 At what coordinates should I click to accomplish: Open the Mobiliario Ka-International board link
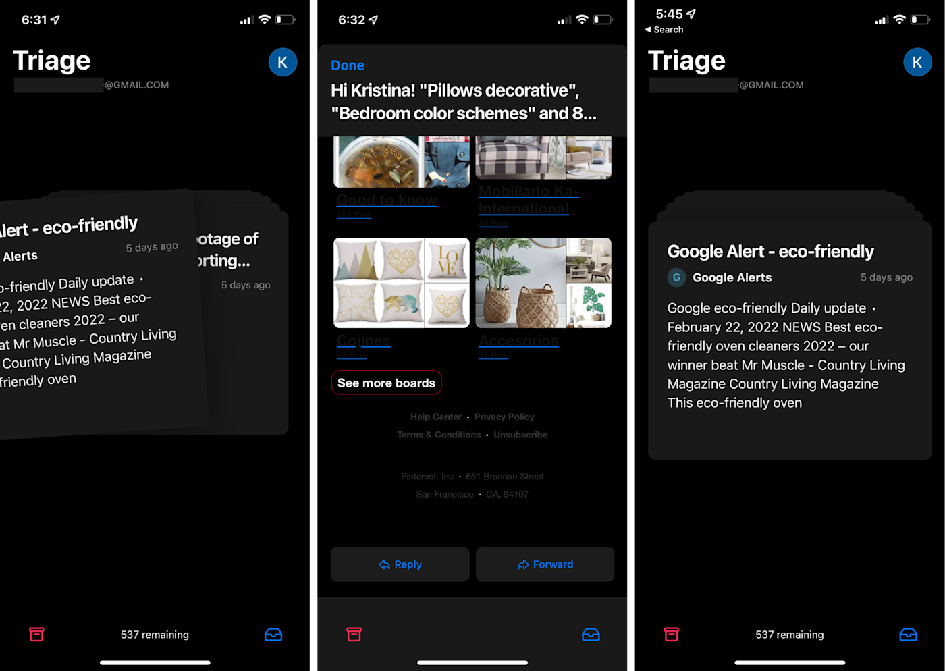528,200
